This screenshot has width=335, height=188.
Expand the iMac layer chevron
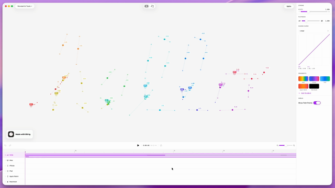click(5, 160)
